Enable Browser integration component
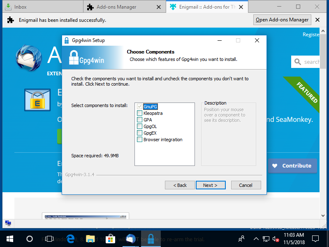This screenshot has height=247, width=329. tap(139, 140)
